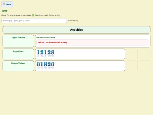
Task: Click the Activities header banner
Action: [76, 30]
